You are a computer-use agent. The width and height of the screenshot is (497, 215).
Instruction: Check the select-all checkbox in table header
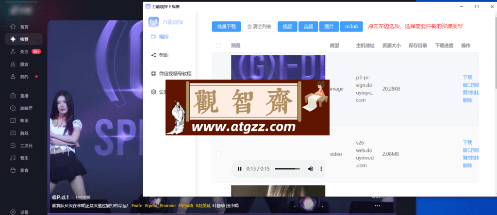(x=218, y=45)
